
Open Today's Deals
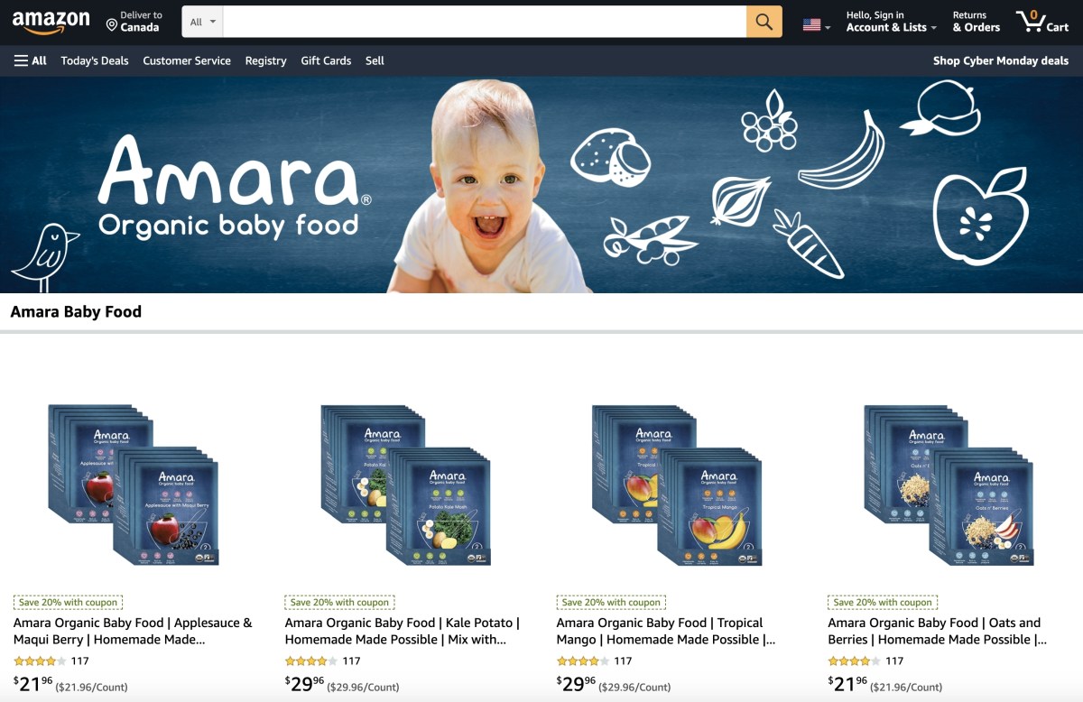pyautogui.click(x=95, y=60)
